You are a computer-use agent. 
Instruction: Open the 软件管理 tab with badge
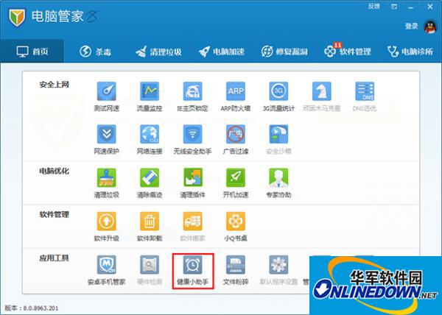pyautogui.click(x=346, y=52)
